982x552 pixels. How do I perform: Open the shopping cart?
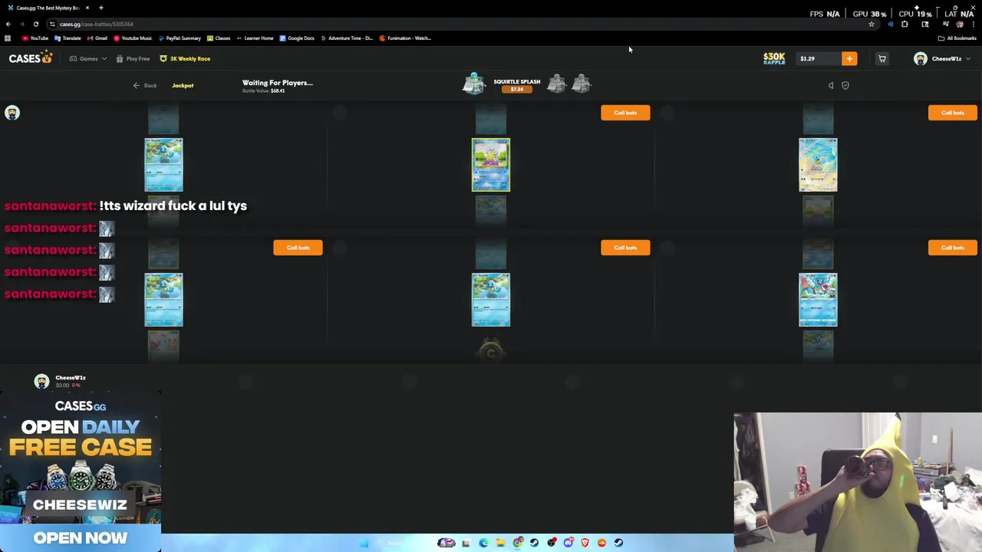click(882, 59)
